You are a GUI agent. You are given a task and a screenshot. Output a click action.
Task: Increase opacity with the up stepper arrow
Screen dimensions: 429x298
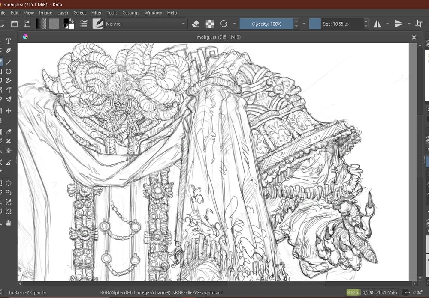point(296,21)
